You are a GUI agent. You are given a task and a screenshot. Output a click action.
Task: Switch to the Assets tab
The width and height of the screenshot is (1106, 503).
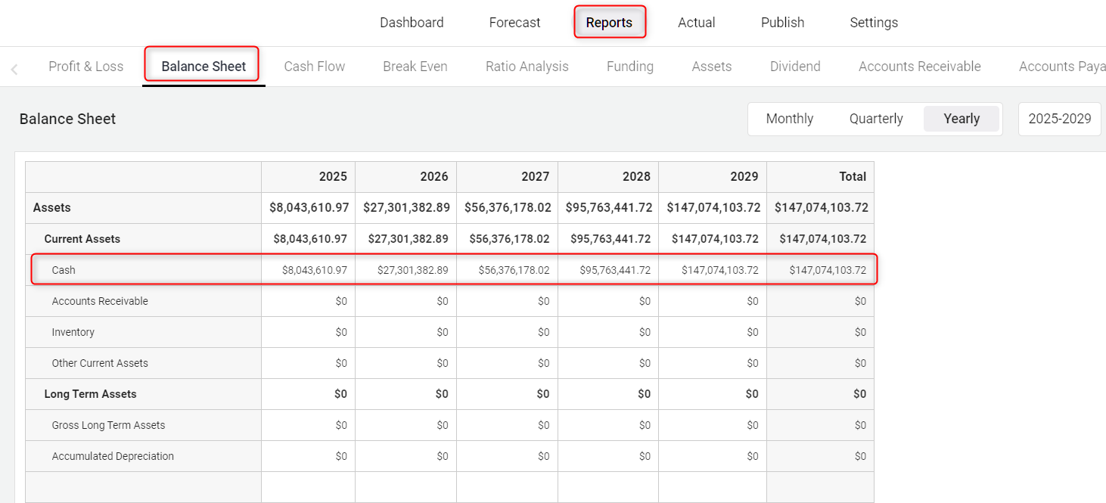point(711,67)
